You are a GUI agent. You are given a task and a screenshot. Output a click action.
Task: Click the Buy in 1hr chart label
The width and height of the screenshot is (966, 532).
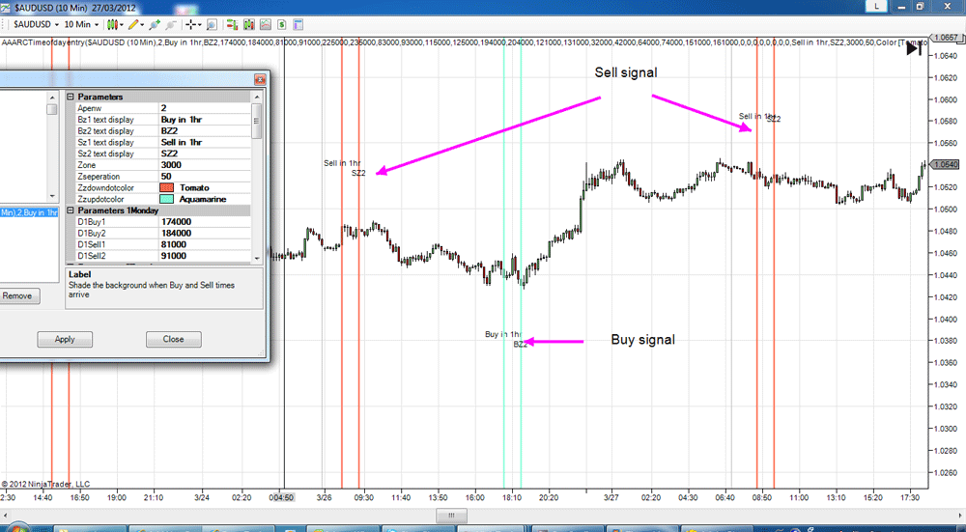(x=503, y=334)
